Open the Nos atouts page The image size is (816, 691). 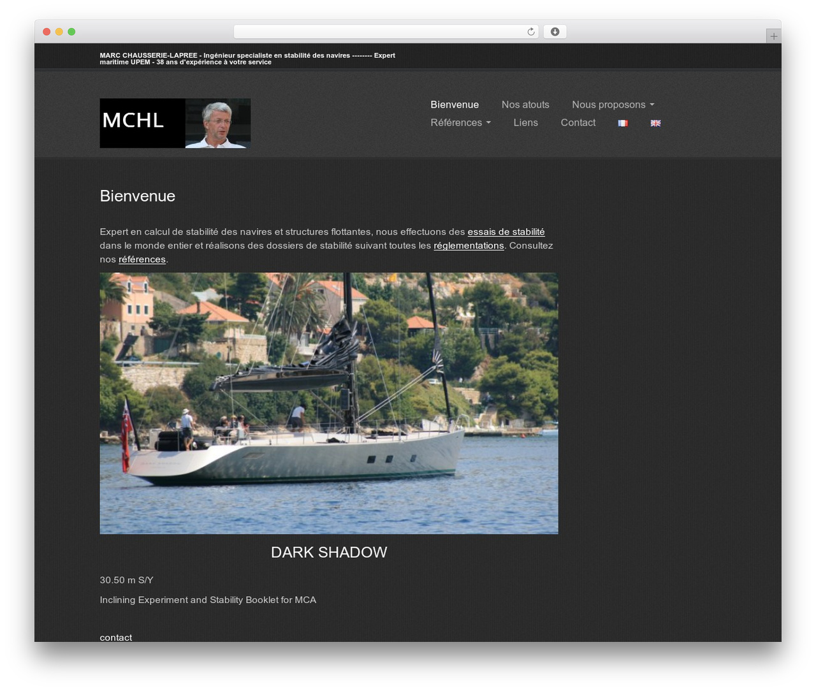525,105
